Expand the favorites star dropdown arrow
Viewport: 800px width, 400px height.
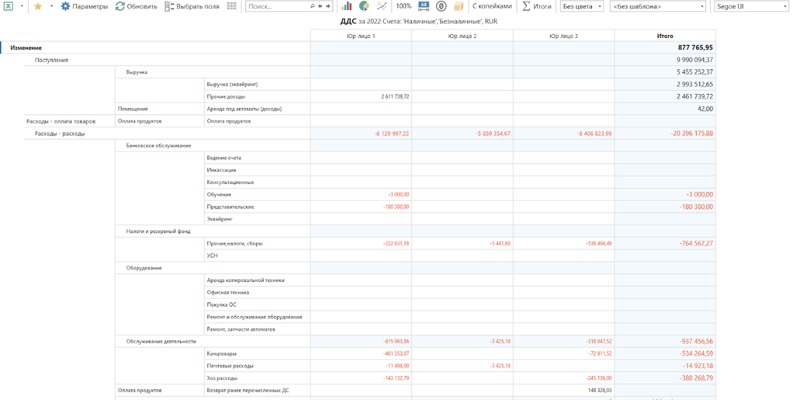[51, 6]
